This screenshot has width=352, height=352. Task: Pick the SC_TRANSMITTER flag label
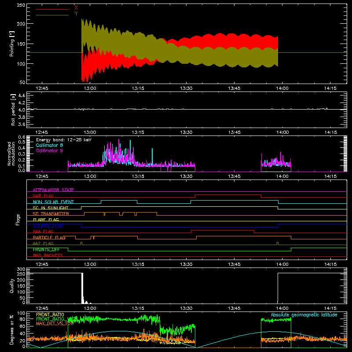[51, 214]
